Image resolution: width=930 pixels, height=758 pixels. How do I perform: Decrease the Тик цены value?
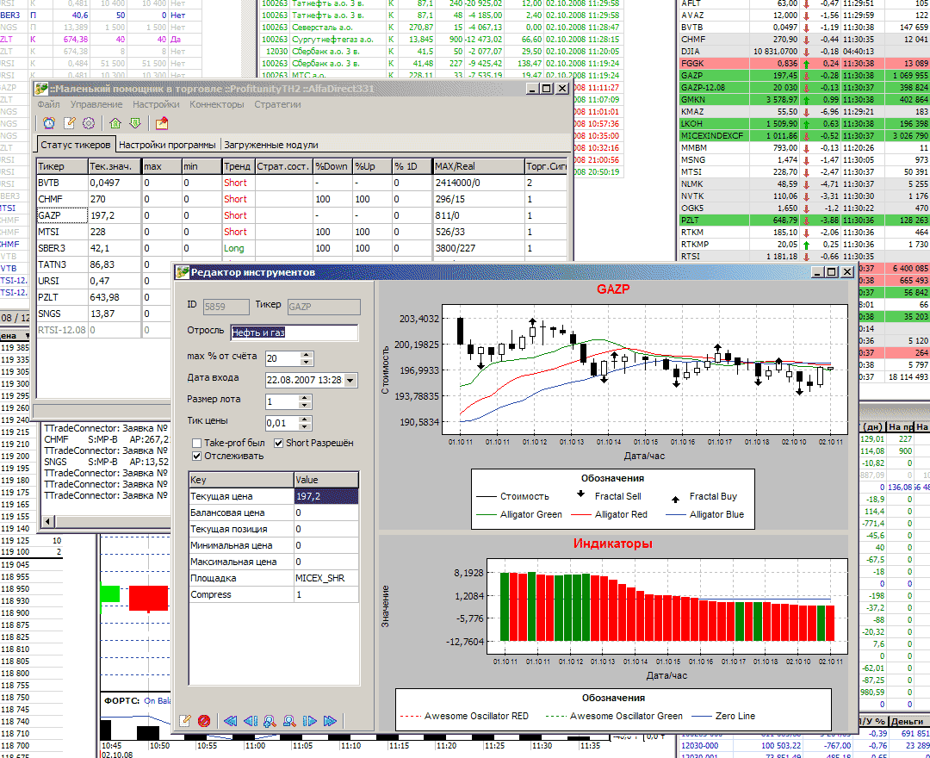307,427
